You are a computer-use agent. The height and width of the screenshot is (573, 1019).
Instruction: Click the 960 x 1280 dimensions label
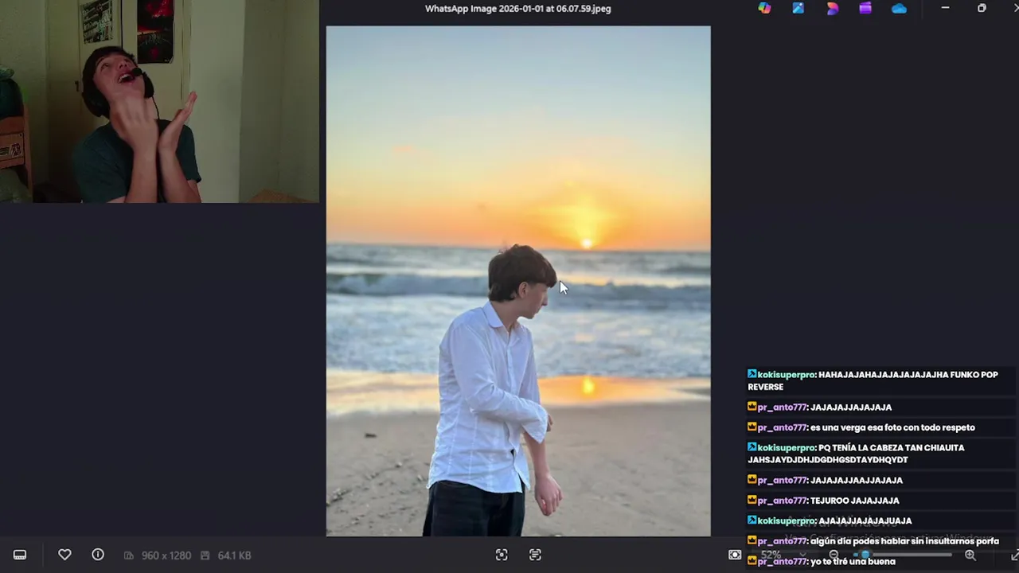click(166, 555)
